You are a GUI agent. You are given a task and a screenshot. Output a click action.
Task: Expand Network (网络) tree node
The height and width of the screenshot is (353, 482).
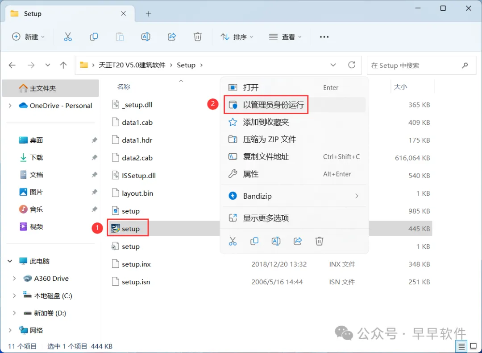coord(10,330)
